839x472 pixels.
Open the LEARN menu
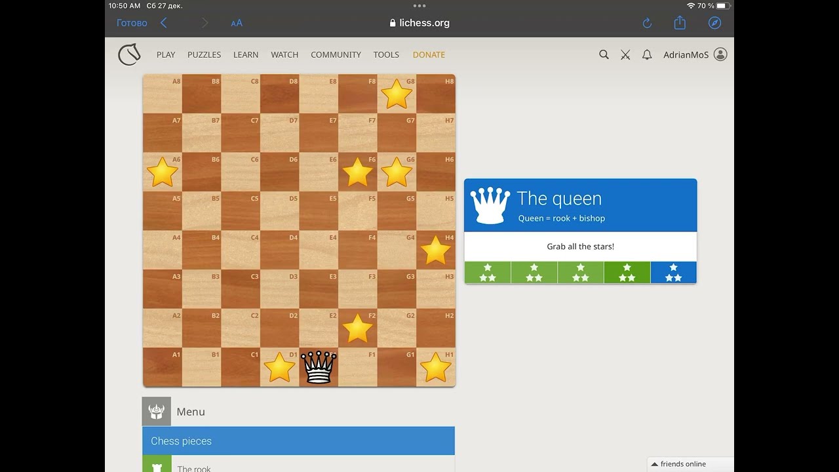pos(246,54)
